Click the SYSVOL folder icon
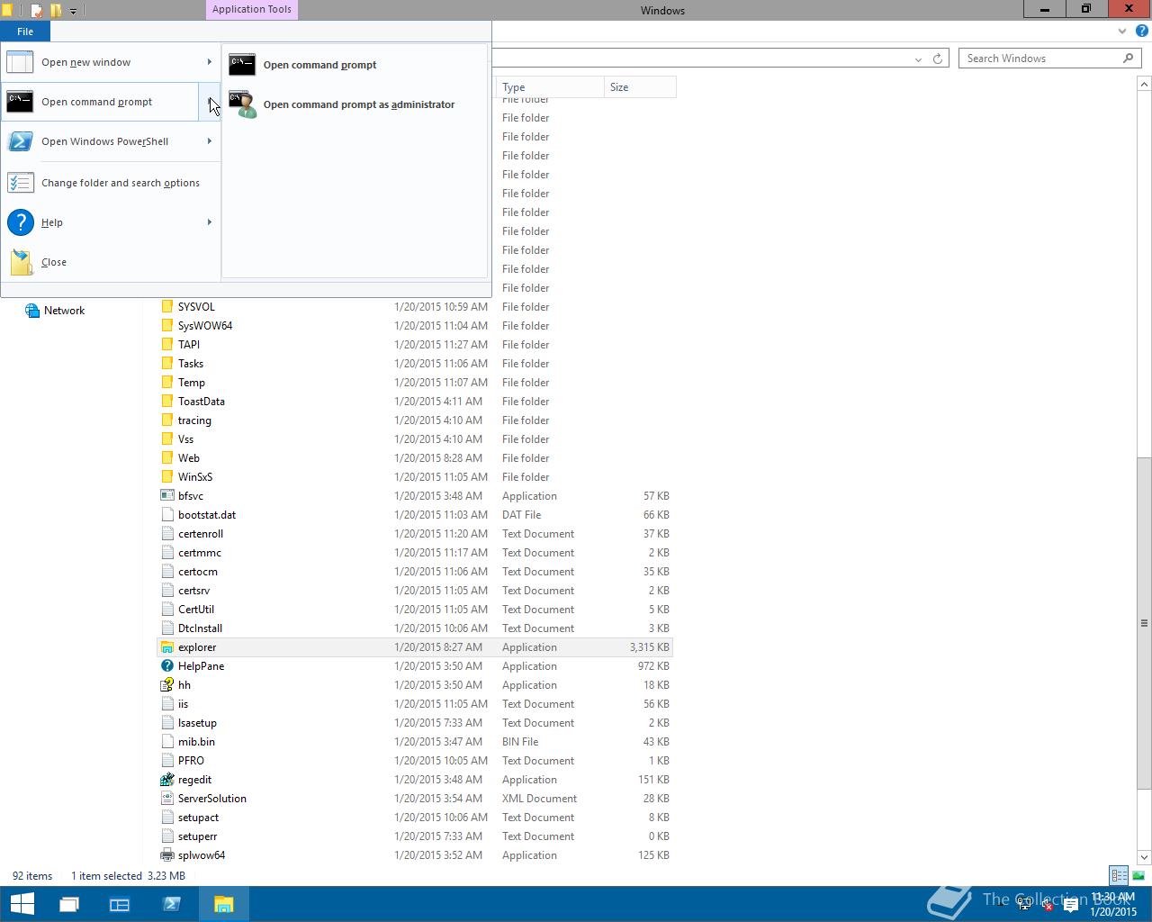This screenshot has width=1152, height=922. (166, 307)
